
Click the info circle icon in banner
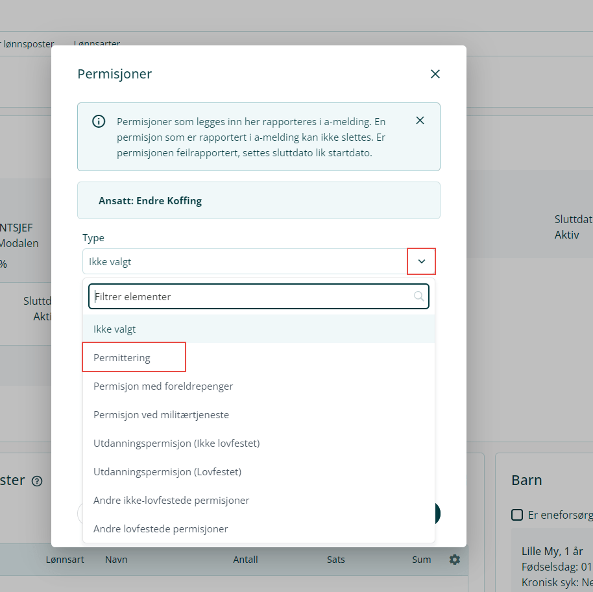click(99, 121)
